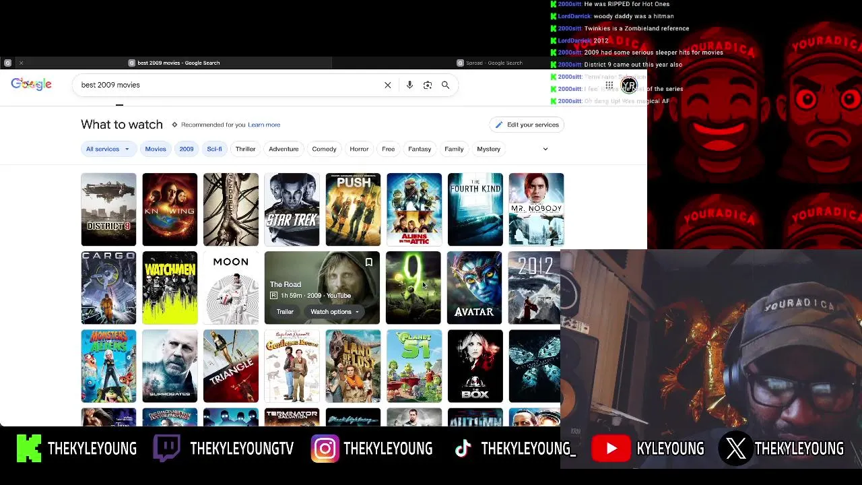
Task: Clear the search box with X
Action: pyautogui.click(x=388, y=85)
